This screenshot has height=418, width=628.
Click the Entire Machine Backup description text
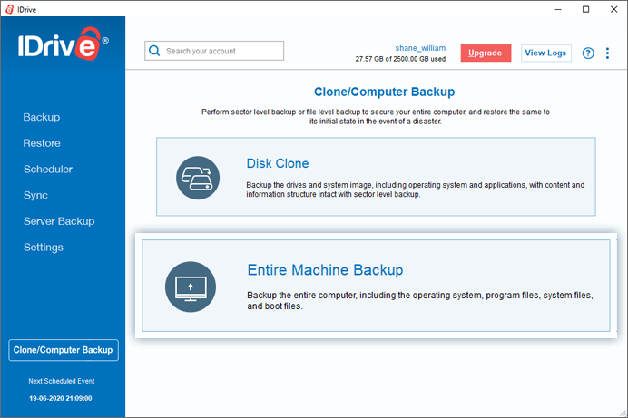pyautogui.click(x=420, y=300)
